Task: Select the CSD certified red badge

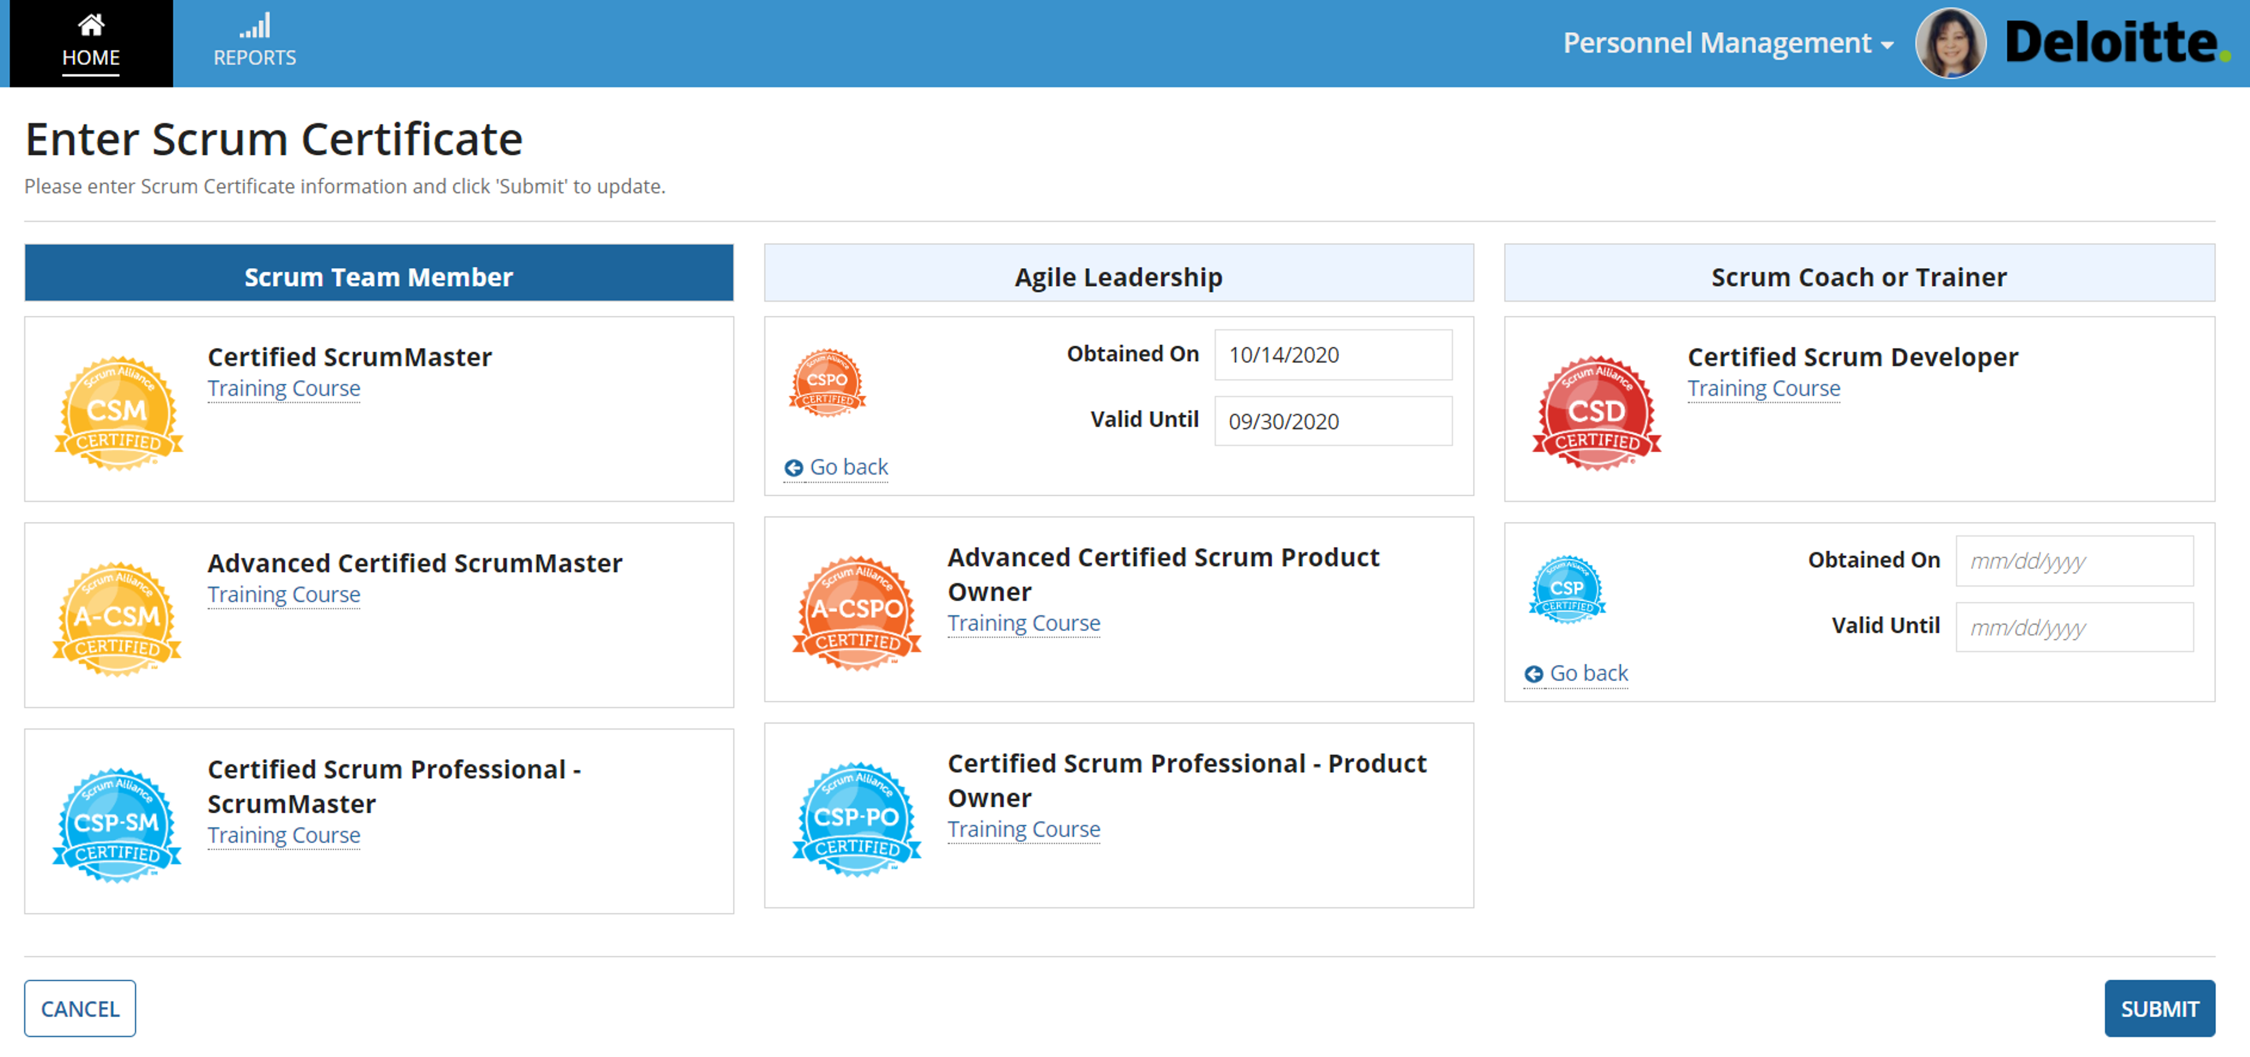Action: coord(1597,412)
